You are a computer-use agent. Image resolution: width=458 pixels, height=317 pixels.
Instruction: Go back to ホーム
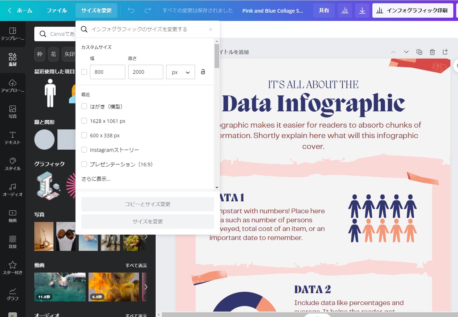click(x=20, y=10)
